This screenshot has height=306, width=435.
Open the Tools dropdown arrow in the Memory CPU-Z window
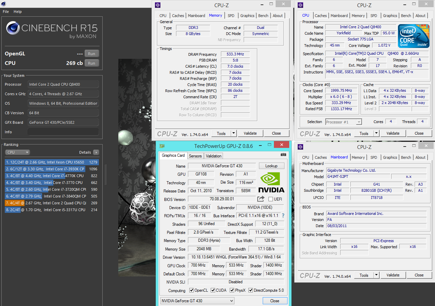point(233,133)
